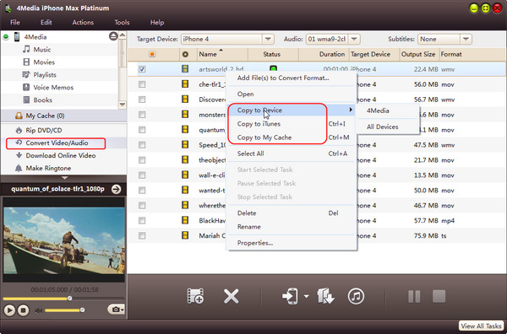Viewport: 507px width, 334px height.
Task: Check the theobject row checkbox
Action: (x=142, y=160)
